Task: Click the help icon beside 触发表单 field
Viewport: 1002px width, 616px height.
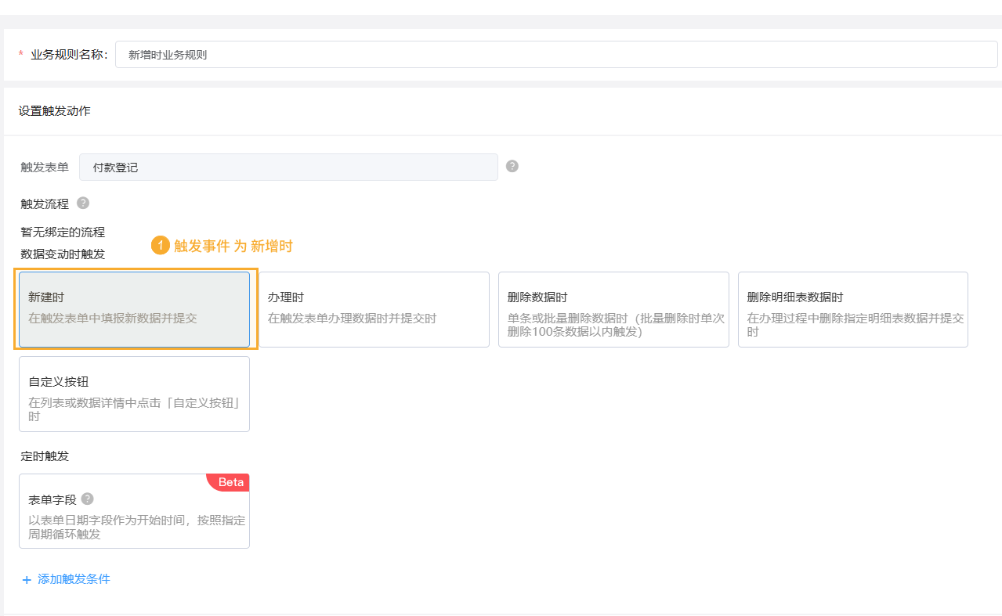Action: click(x=512, y=166)
